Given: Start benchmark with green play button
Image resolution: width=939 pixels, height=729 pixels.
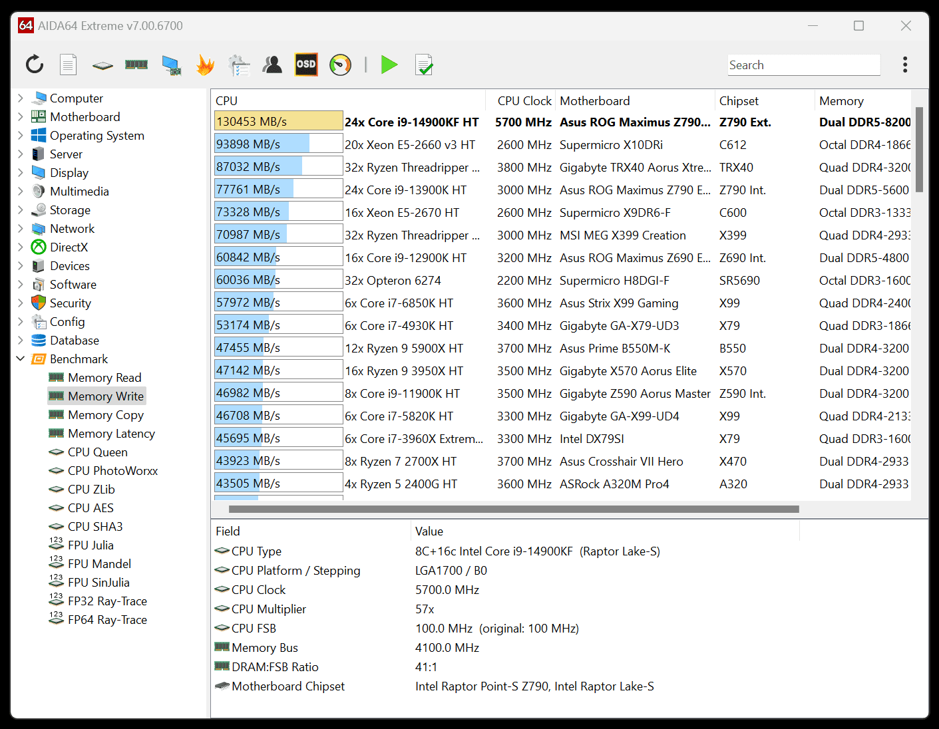Looking at the screenshot, I should click(x=389, y=65).
